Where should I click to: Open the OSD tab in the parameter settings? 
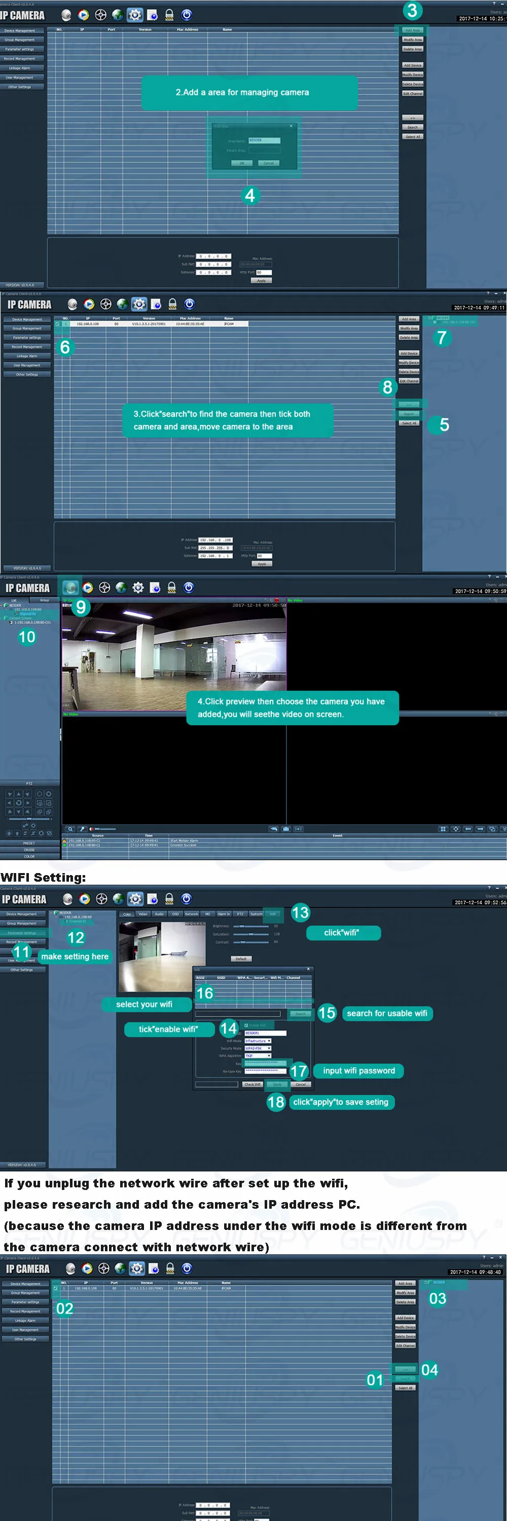coord(175,914)
